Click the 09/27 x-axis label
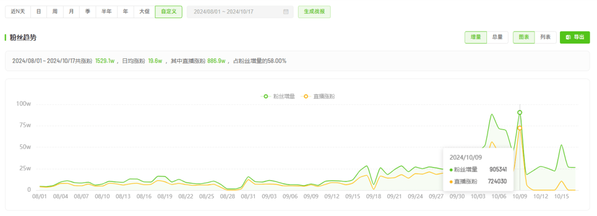The image size is (597, 216). [x=436, y=197]
